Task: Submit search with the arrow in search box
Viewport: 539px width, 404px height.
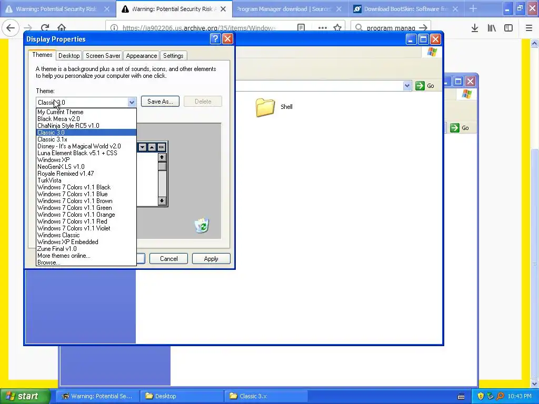Action: [x=423, y=27]
